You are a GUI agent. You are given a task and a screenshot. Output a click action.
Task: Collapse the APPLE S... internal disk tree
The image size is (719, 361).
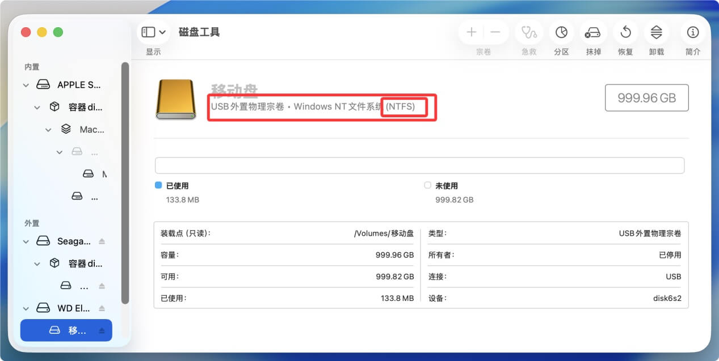point(26,84)
